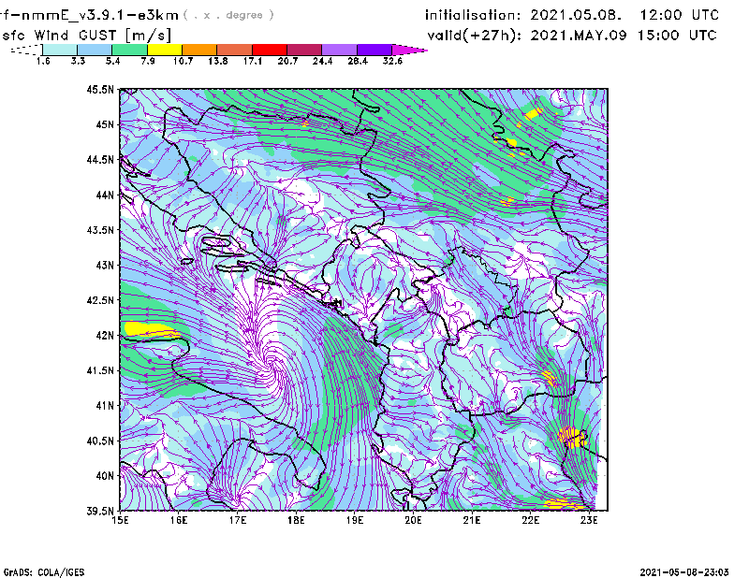Click the 41.5N latitude label
Screen dimensions: 749x578
pos(100,370)
